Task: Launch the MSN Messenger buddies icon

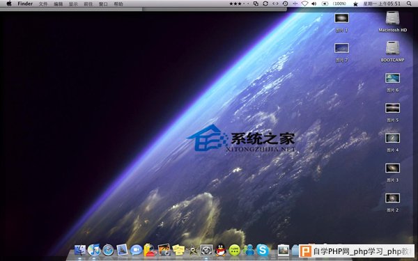Action: 249,250
